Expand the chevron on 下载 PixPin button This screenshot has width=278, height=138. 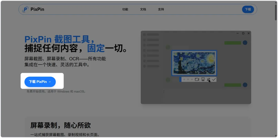[x=50, y=82]
